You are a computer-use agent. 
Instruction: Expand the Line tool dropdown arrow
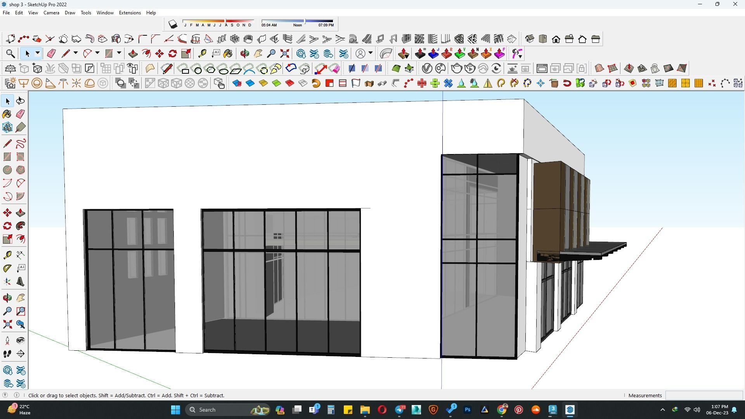75,53
